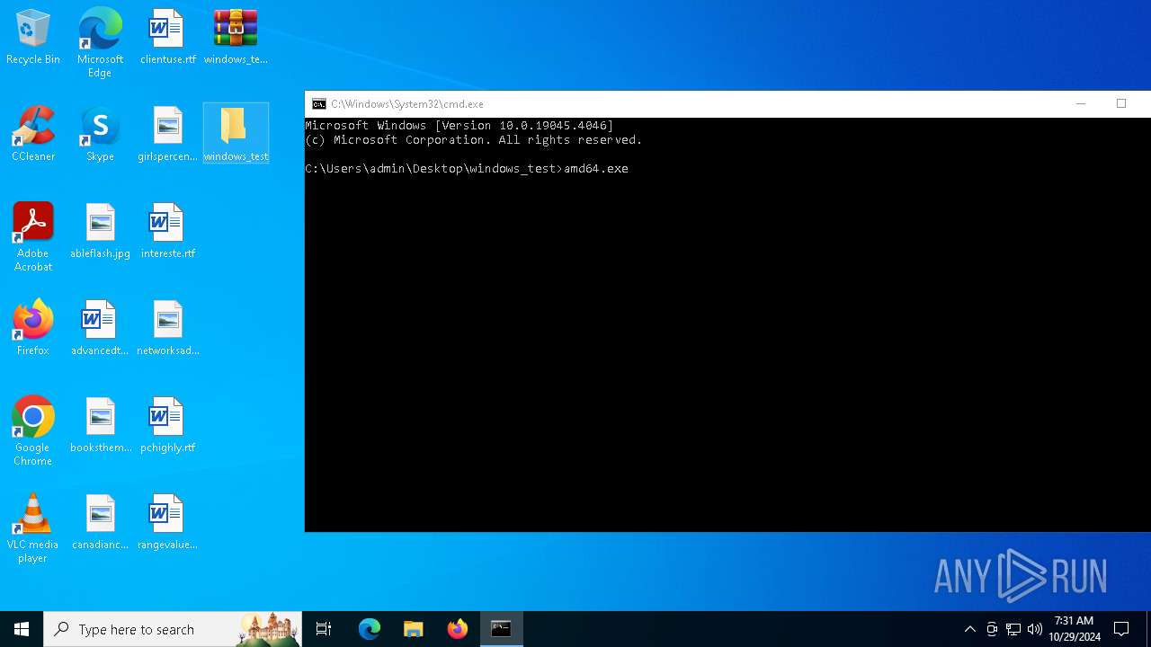Launch Microsoft Edge from the desktop

(100, 43)
